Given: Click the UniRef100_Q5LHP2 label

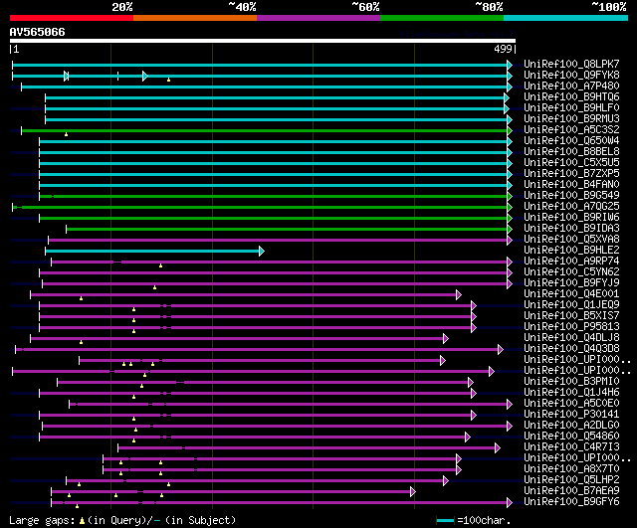Looking at the screenshot, I should pyautogui.click(x=571, y=480).
